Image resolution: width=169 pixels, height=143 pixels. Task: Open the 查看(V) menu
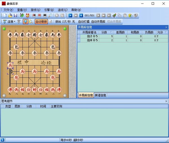(22, 10)
